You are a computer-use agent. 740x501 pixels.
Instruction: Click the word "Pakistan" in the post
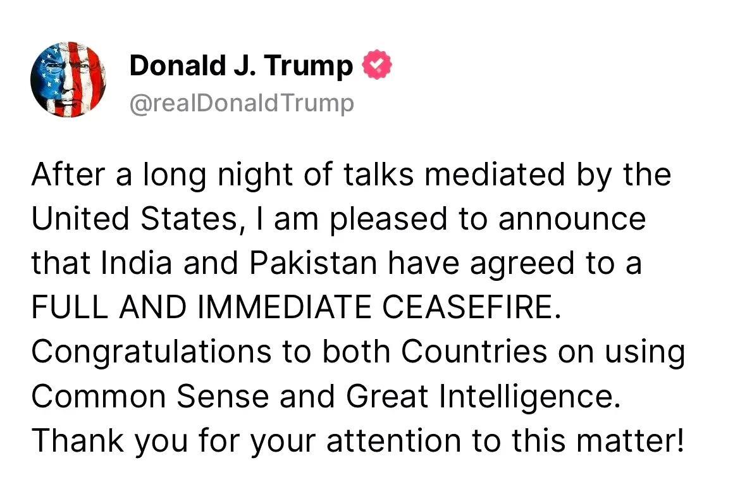point(313,263)
